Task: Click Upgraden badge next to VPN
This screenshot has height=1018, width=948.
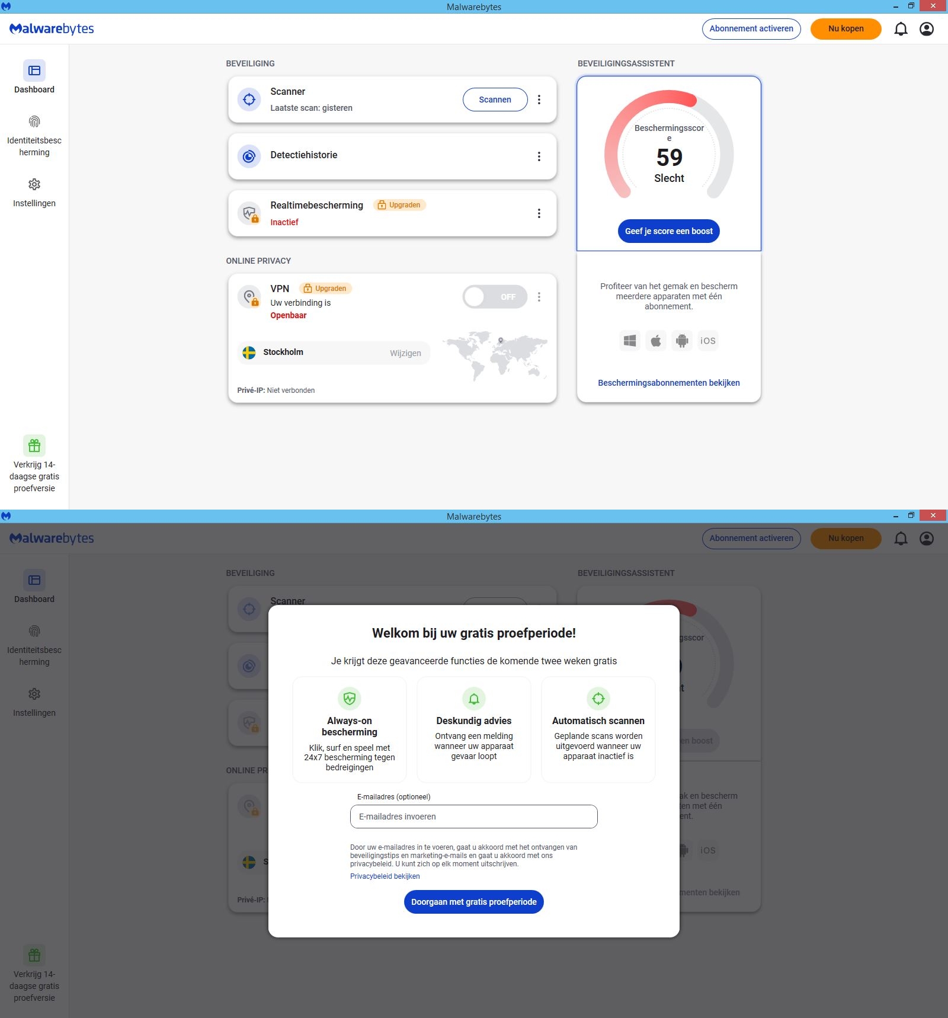Action: (325, 289)
